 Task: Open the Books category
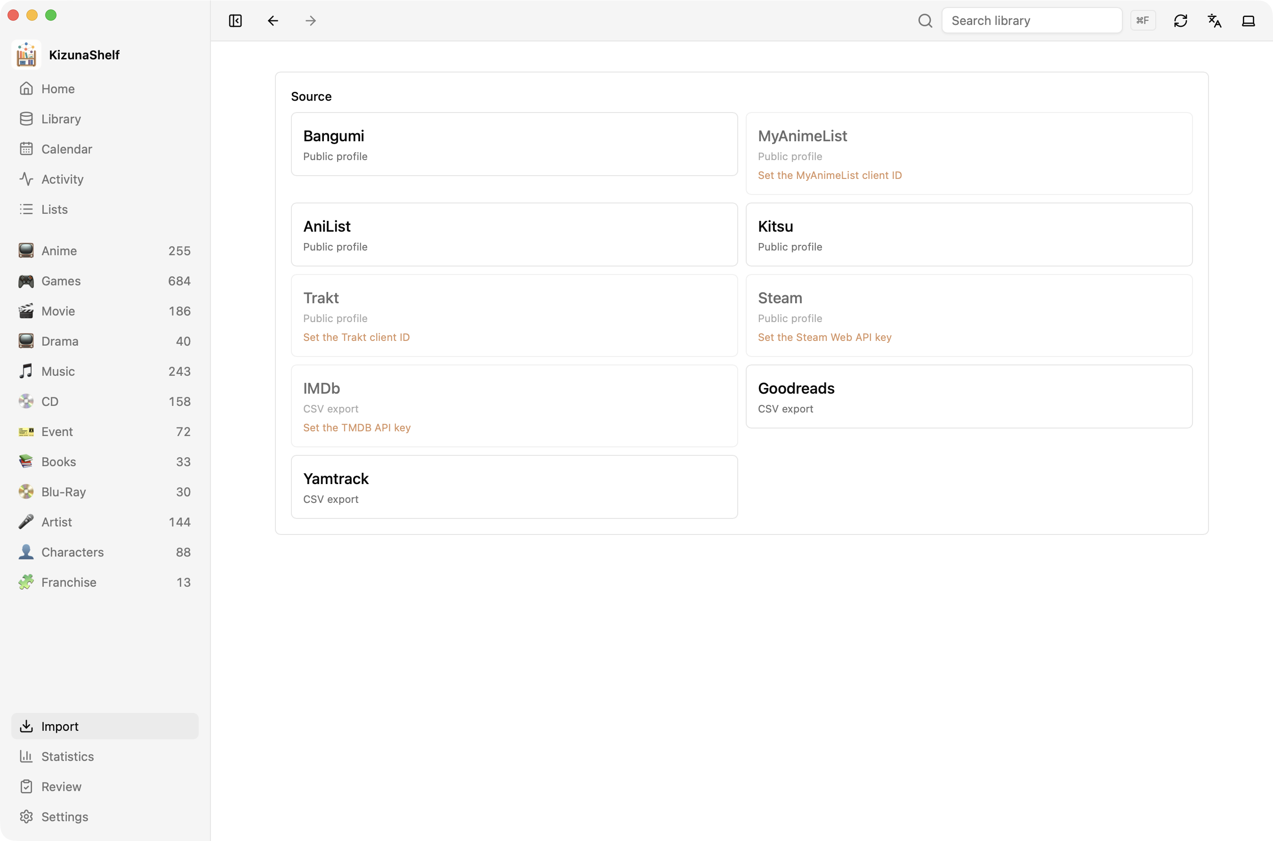[x=105, y=461]
